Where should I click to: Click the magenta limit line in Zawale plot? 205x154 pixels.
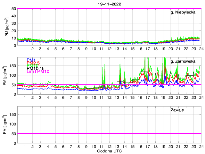[x=109, y=133]
